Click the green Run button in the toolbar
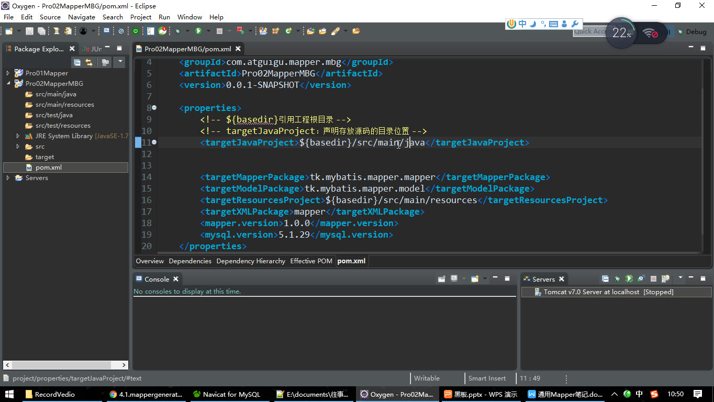 click(198, 31)
